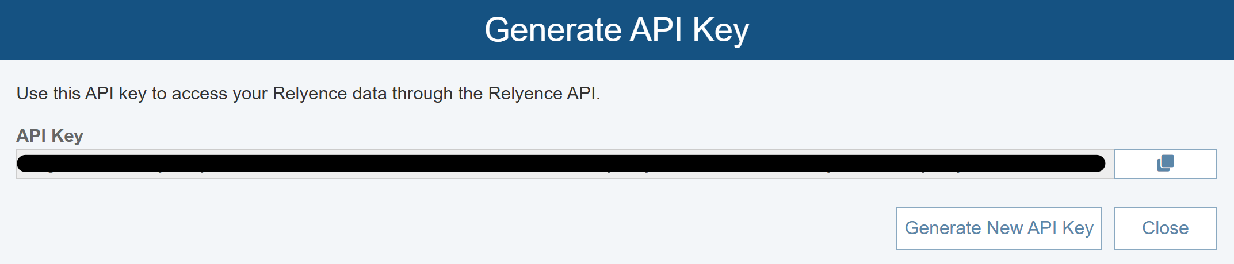1234x264 pixels.
Task: Click the Generate API Key dialog title
Action: coord(617,30)
